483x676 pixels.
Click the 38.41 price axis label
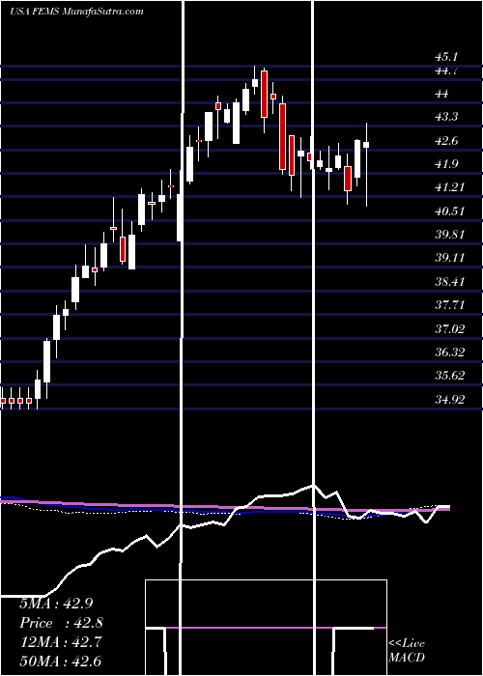point(449,282)
